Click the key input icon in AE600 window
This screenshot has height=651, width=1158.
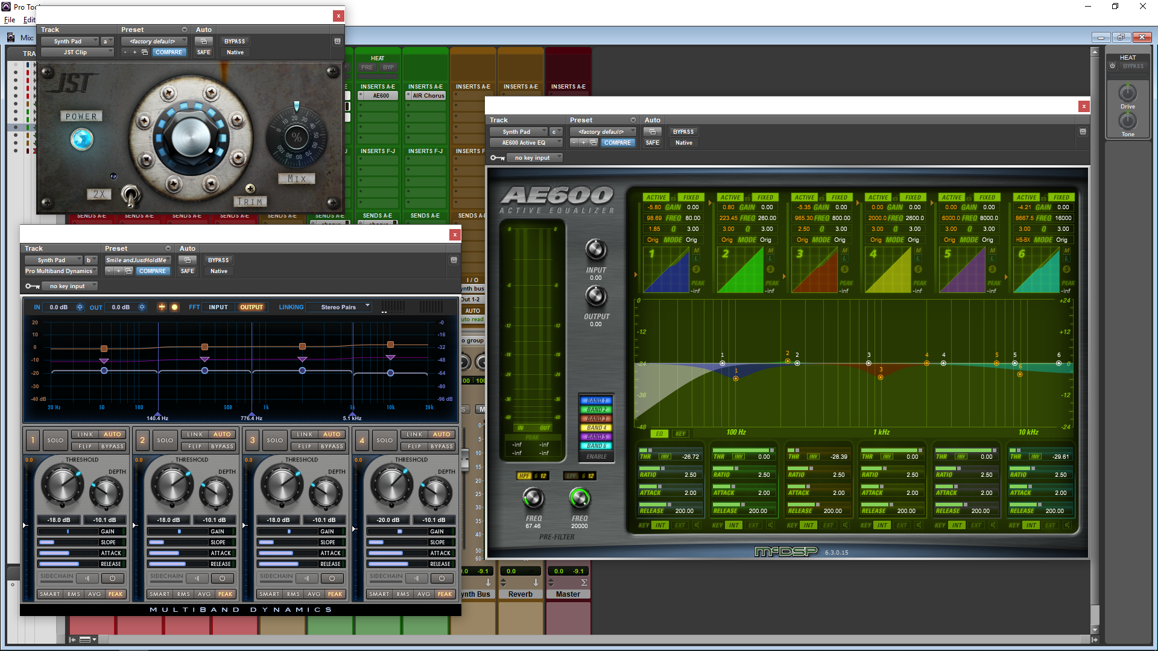tap(498, 158)
